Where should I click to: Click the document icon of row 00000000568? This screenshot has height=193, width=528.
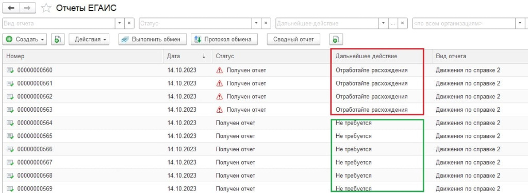[10, 176]
